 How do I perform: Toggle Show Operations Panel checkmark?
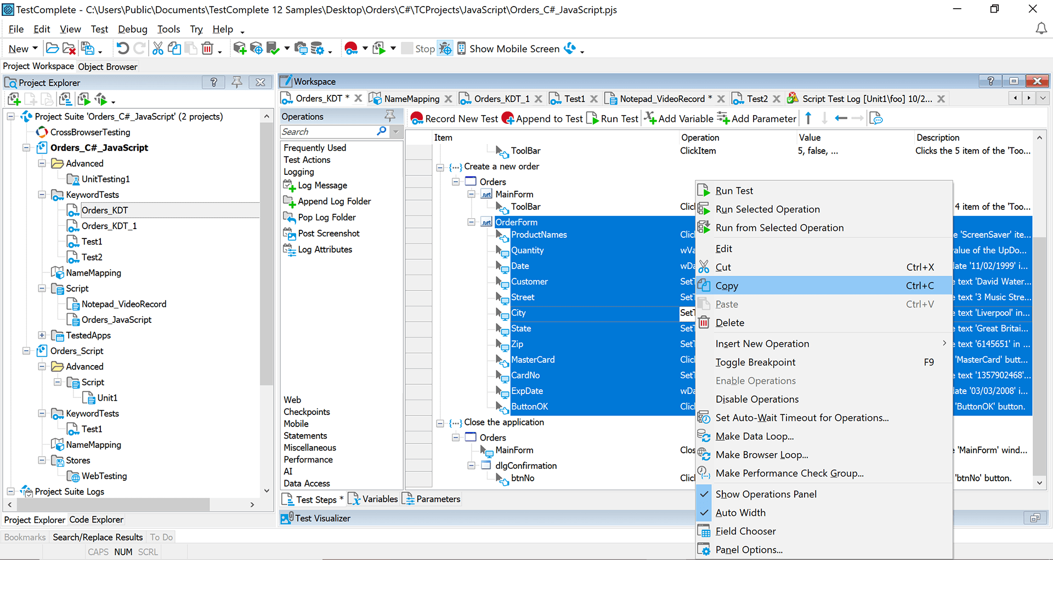(766, 494)
